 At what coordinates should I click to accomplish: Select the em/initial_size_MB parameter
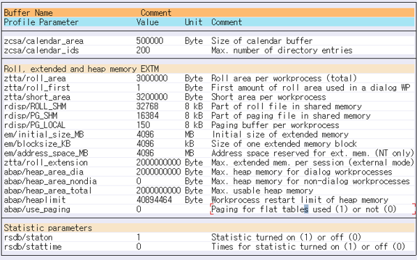44,134
